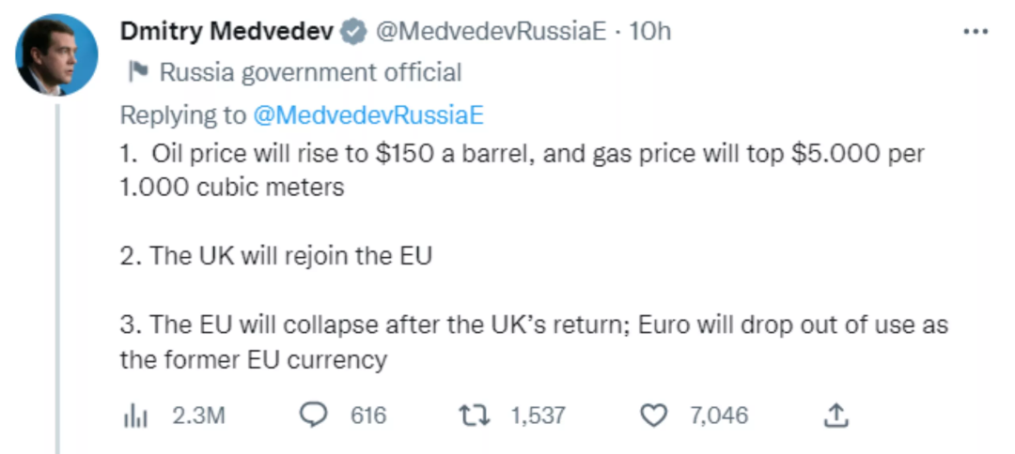Click the 7,046 likes count

coord(719,415)
